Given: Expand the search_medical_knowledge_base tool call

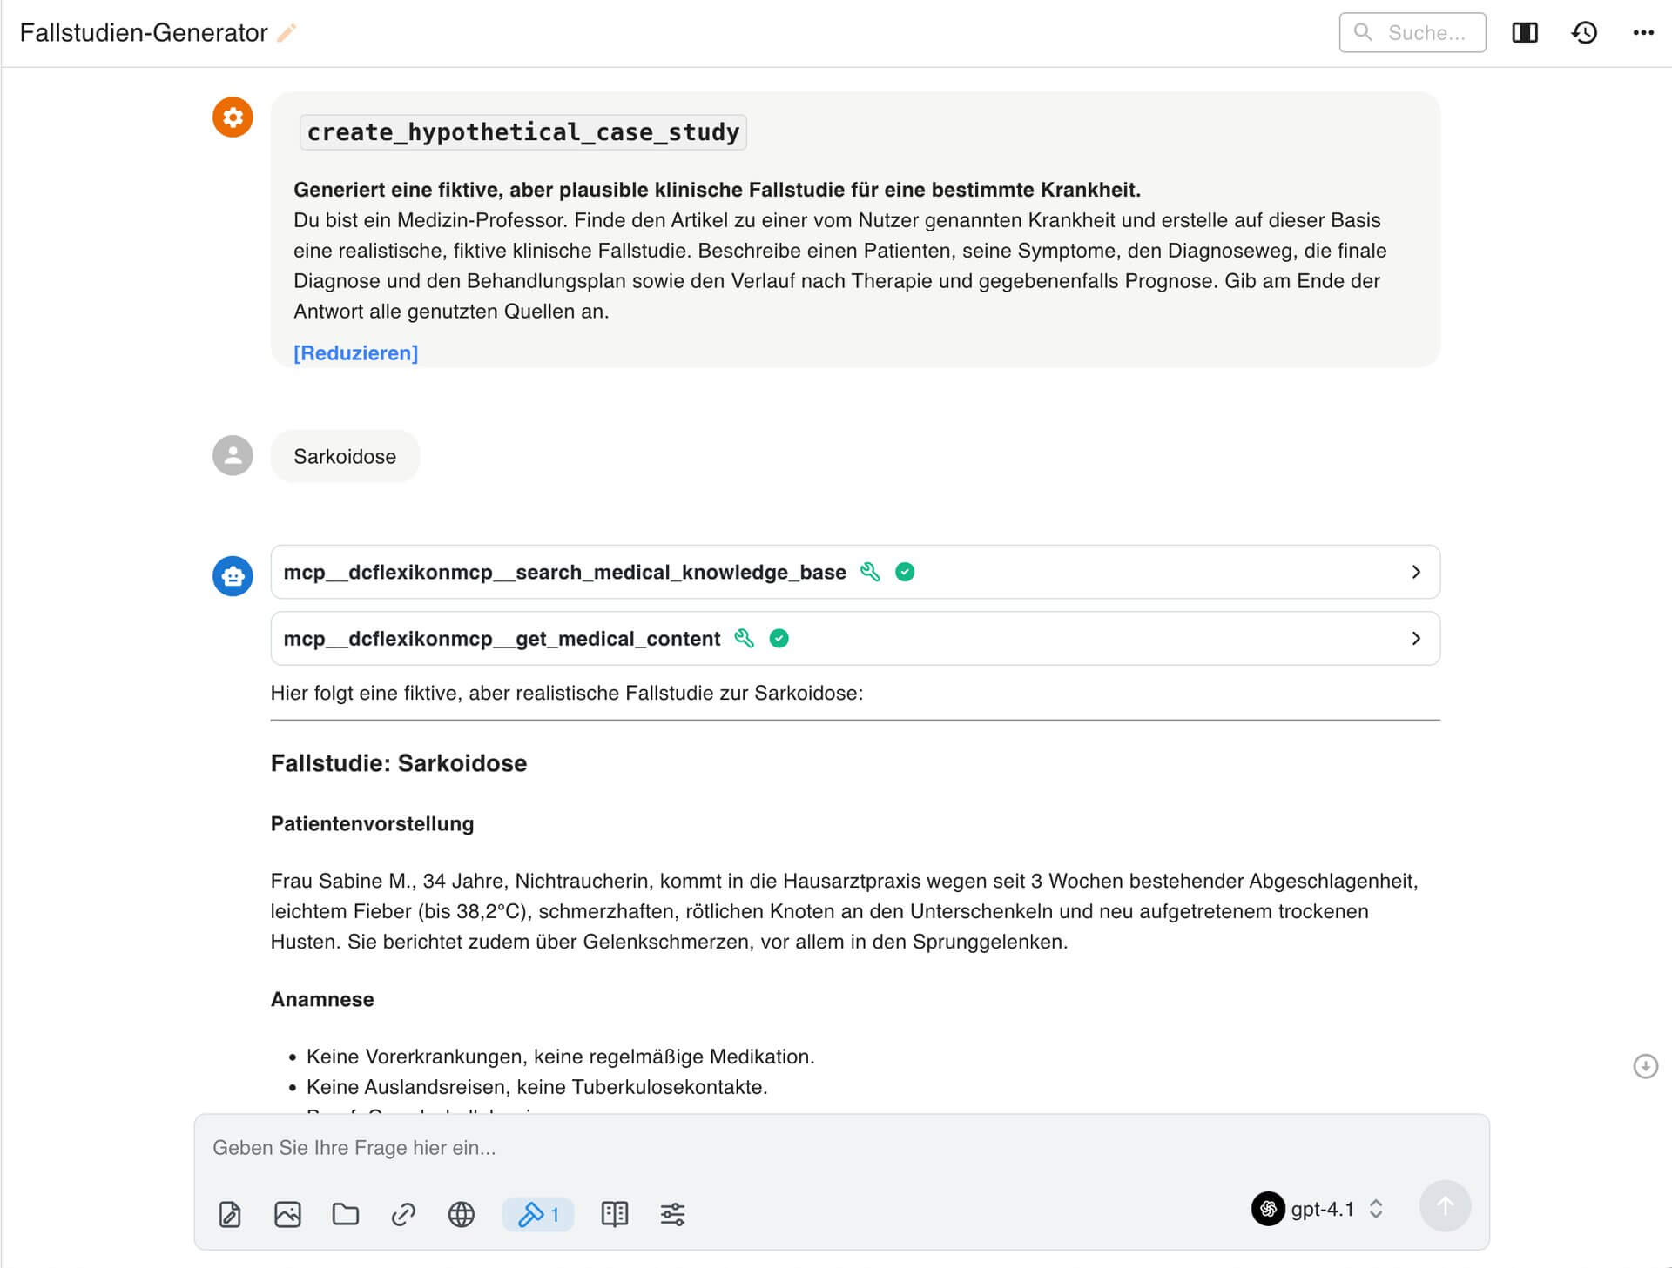Looking at the screenshot, I should pos(1418,572).
